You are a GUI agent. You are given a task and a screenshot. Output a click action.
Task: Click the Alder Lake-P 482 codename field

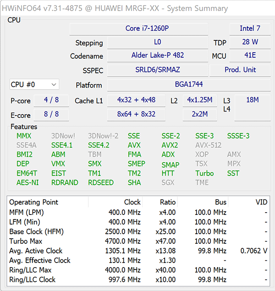(157, 55)
